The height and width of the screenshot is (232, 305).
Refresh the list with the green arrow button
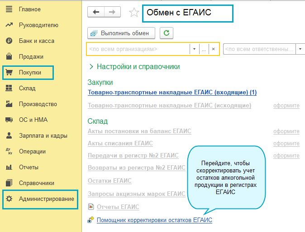coord(167,33)
